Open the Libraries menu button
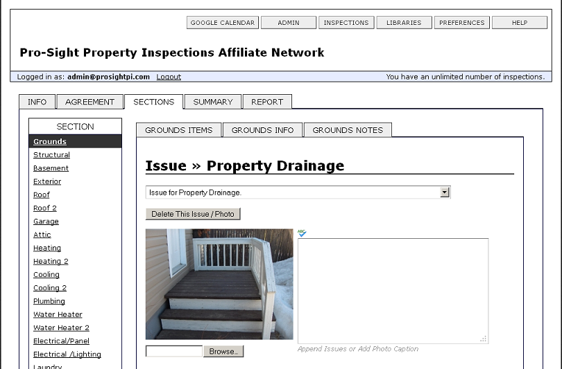 coord(404,23)
